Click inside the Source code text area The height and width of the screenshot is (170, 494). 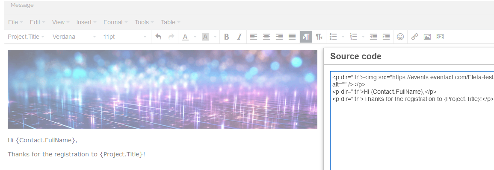pos(412,121)
